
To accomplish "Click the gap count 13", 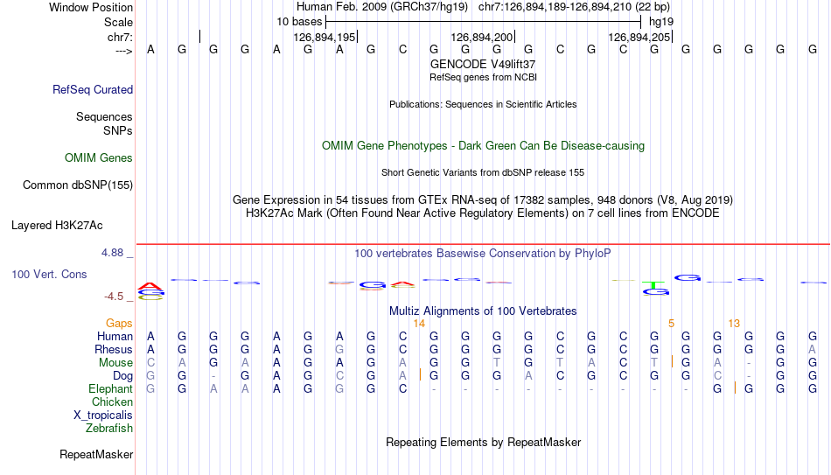I will coord(734,324).
